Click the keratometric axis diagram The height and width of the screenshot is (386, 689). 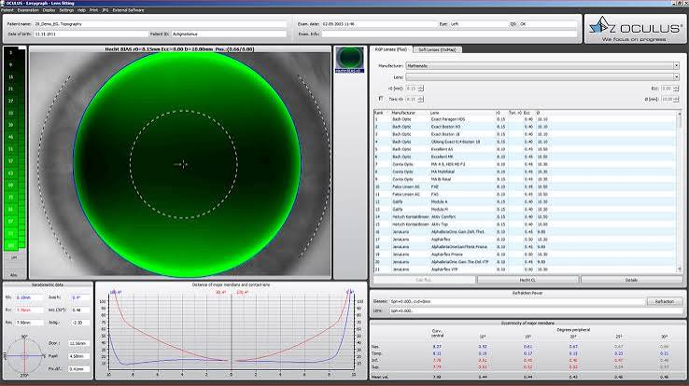pos(24,356)
